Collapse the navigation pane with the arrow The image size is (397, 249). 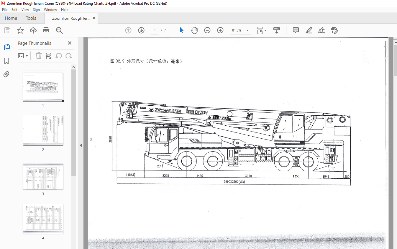tap(81, 145)
